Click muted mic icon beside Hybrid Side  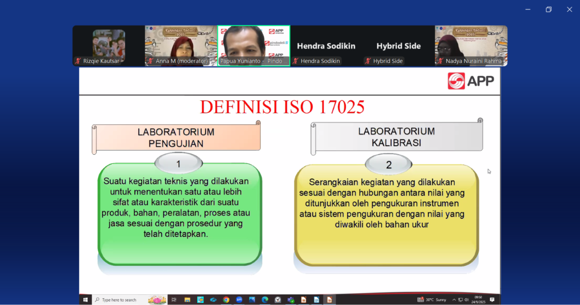tap(368, 61)
